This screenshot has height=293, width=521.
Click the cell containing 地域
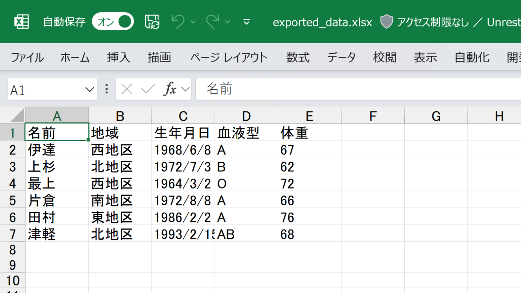point(120,132)
